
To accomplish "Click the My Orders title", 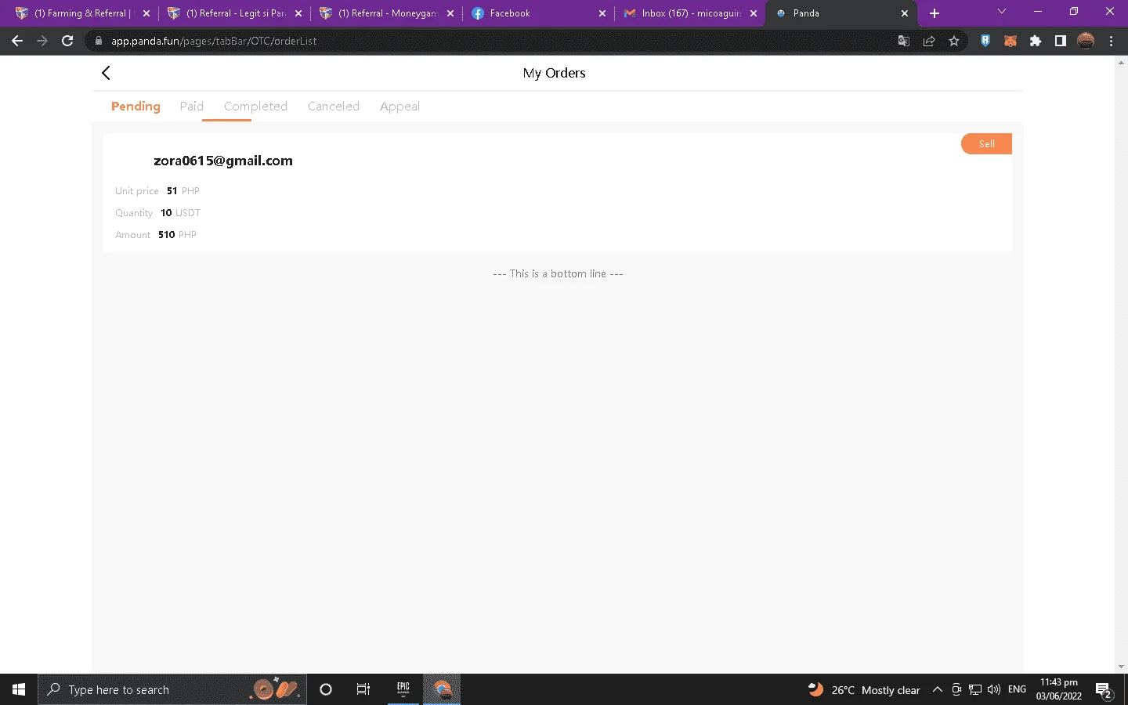I will click(x=555, y=73).
